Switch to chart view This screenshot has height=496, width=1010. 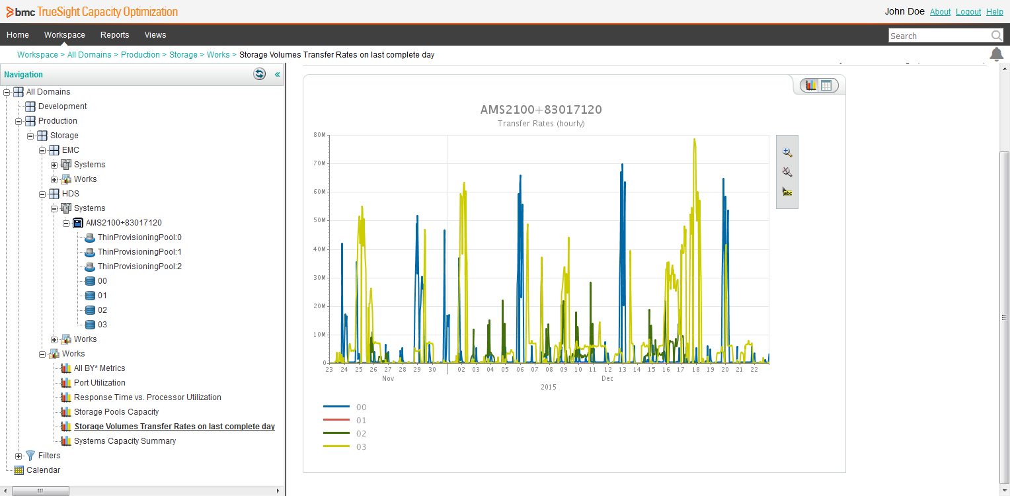point(810,85)
